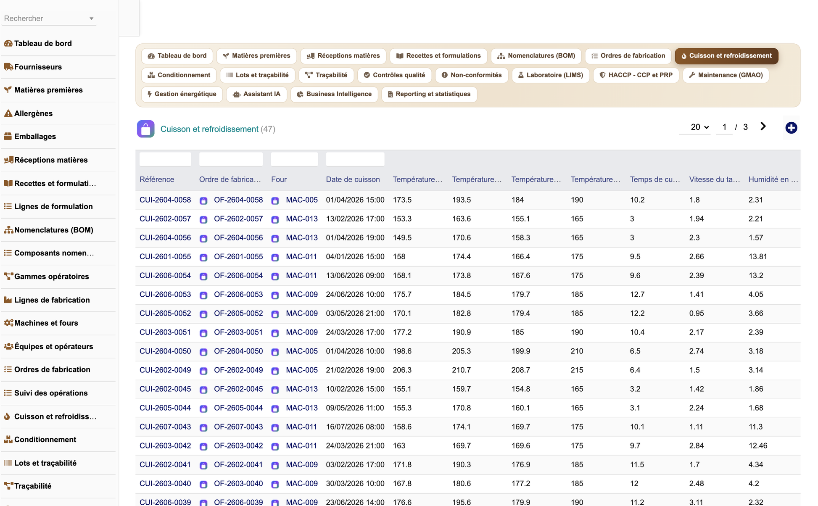This screenshot has width=818, height=506.
Task: Click the Four filter input field
Action: point(294,159)
